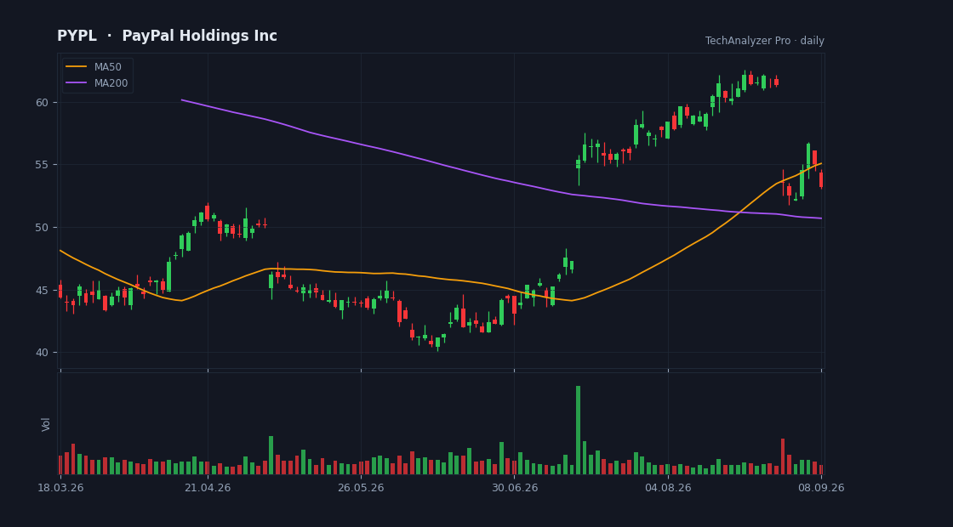The image size is (953, 527).
Task: Click the 55 price axis label
Action: 42,165
